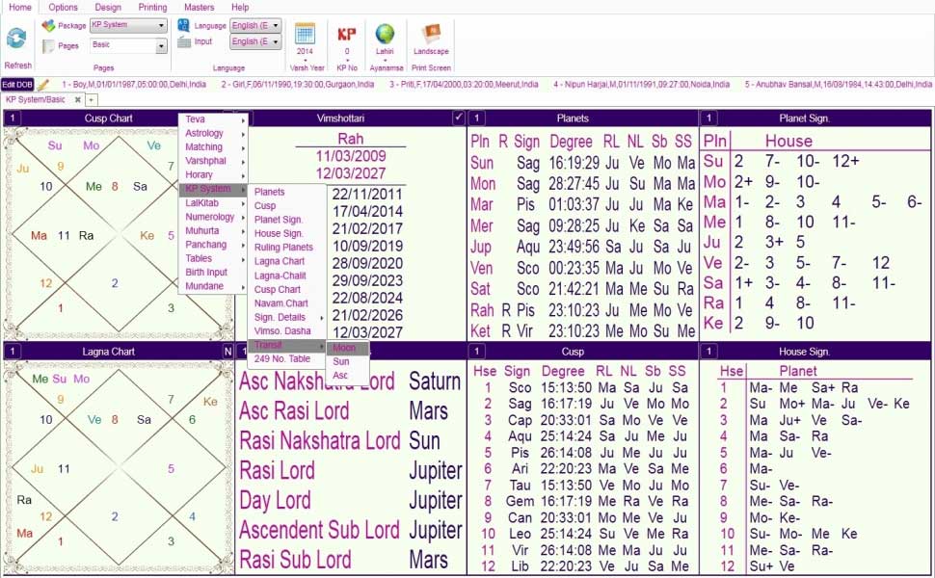Open the Package dropdown showing KP System
Viewport: 935px width, 578px height.
(x=128, y=25)
